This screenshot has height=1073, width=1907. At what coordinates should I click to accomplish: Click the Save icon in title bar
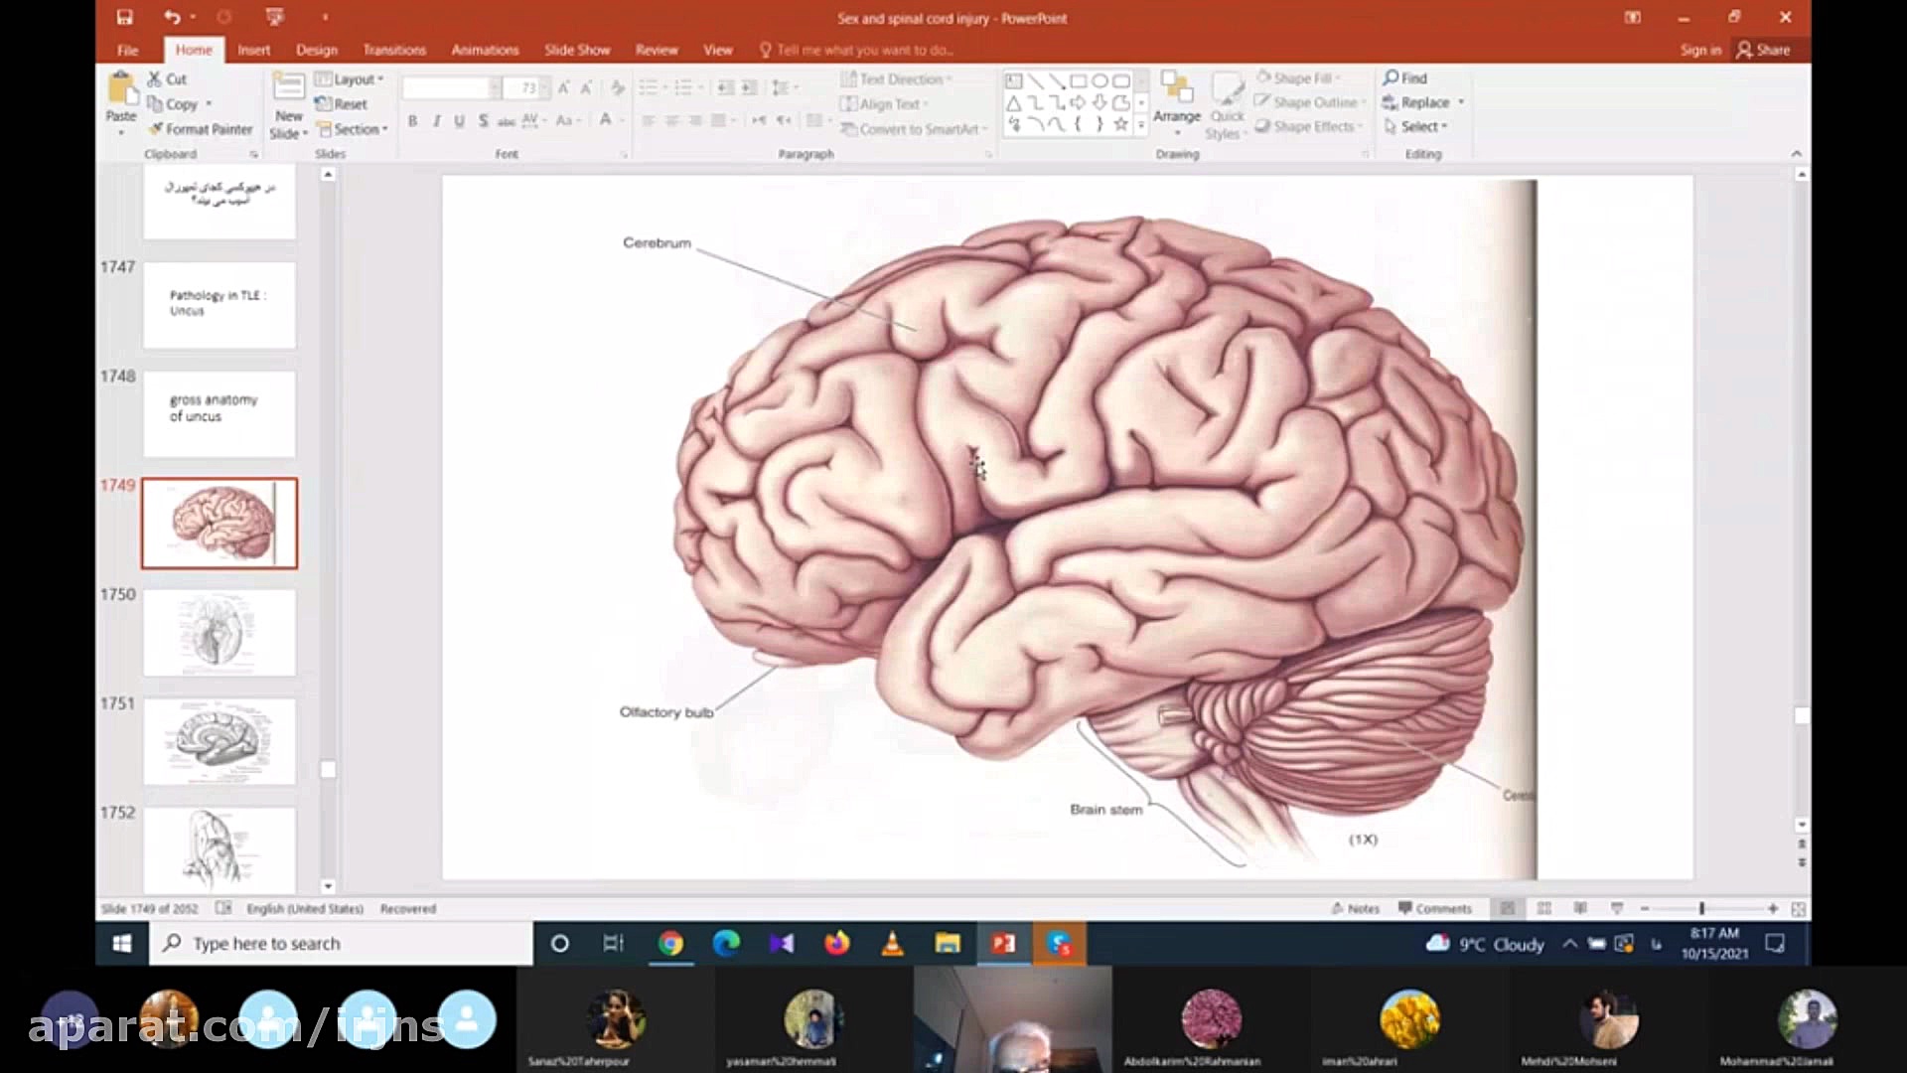pyautogui.click(x=124, y=17)
